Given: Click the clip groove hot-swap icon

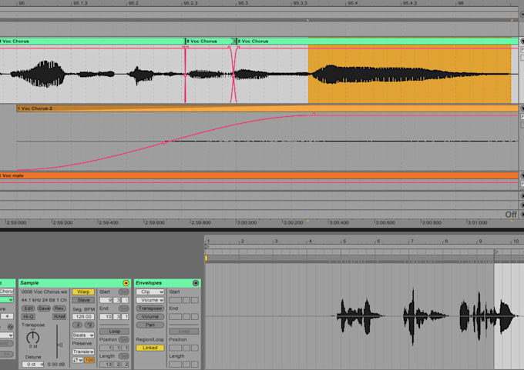Looking at the screenshot, I should point(10,327).
